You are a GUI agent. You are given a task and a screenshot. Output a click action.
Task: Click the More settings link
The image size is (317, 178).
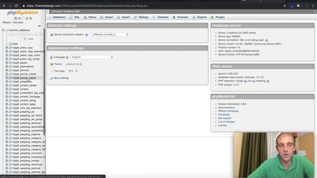click(61, 78)
